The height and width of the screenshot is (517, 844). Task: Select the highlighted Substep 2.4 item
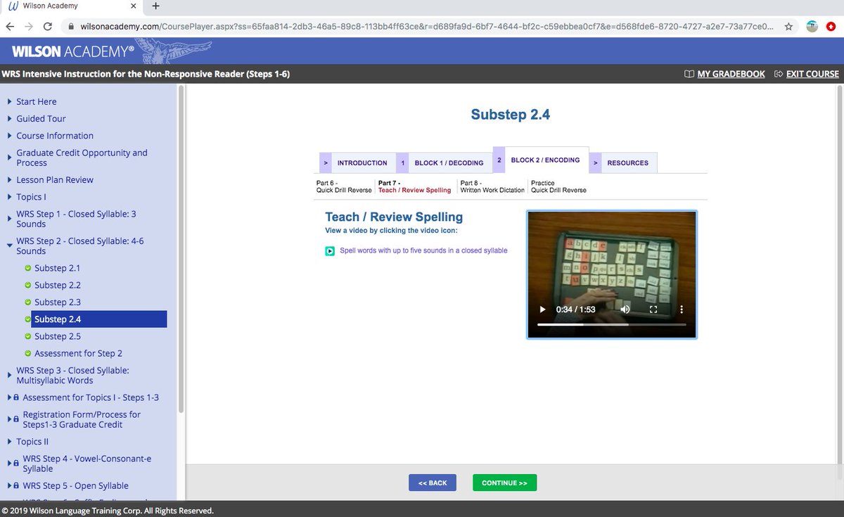98,319
